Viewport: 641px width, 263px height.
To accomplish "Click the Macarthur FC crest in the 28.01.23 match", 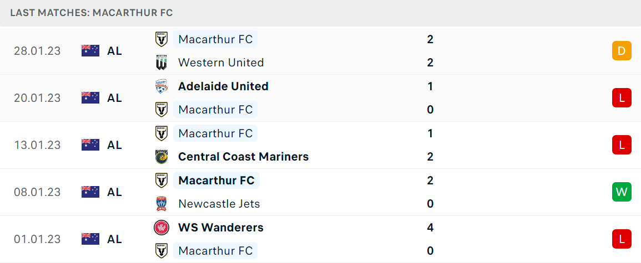I will pos(161,39).
